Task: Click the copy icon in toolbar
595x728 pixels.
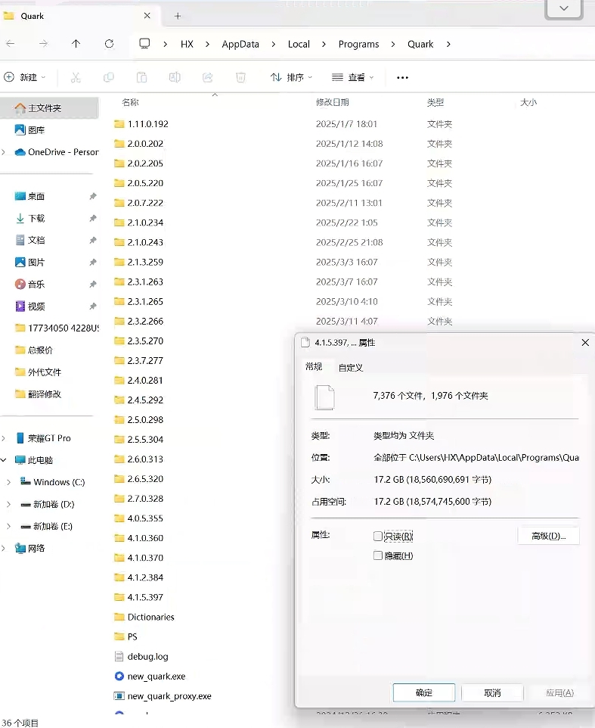Action: [109, 77]
